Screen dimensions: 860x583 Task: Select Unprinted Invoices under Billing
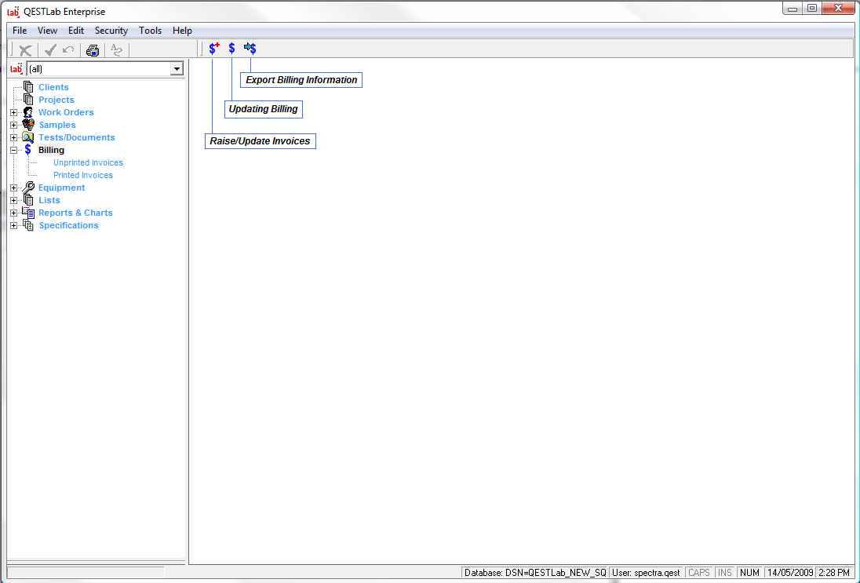pyautogui.click(x=88, y=163)
